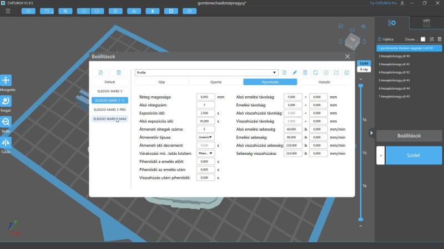The width and height of the screenshot is (444, 249).
Task: Switch to the Gép tab
Action: coord(162,82)
